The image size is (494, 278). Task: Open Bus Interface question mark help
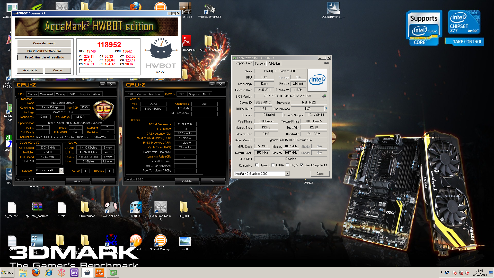(x=326, y=109)
